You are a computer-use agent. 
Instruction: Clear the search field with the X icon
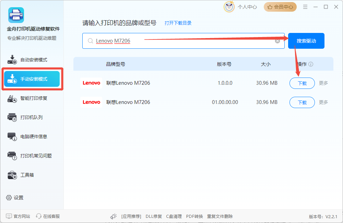tap(277, 41)
